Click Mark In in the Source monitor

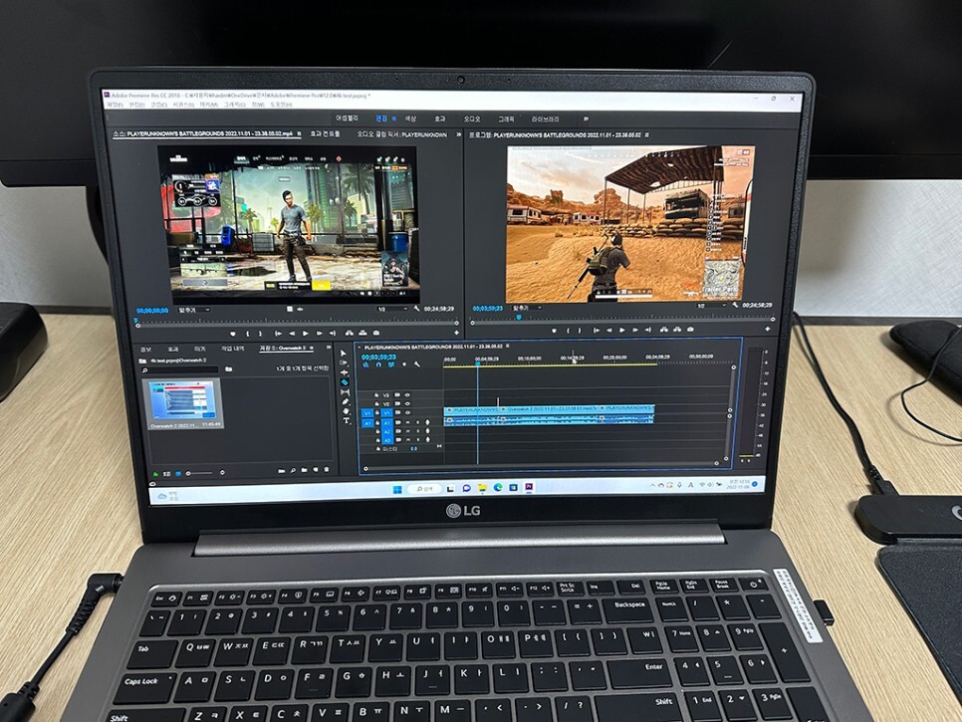(x=247, y=334)
